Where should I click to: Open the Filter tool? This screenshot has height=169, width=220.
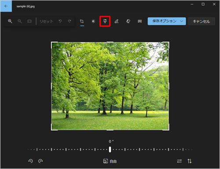[x=105, y=22]
